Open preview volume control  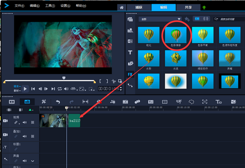click(66, 89)
